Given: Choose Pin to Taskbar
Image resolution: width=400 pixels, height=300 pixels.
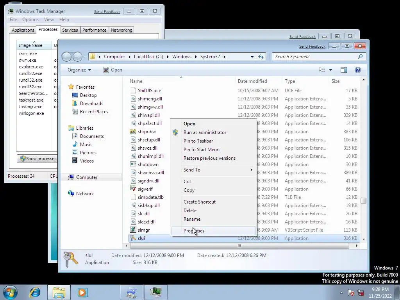Looking at the screenshot, I should [x=213, y=141].
